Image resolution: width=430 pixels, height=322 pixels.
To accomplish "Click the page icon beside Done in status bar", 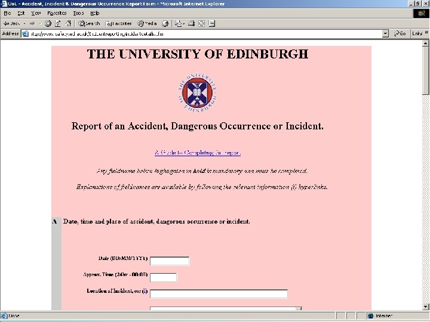I will point(4,315).
